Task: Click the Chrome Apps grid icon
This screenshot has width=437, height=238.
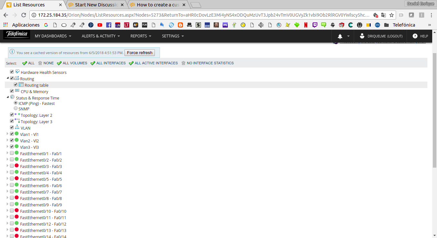Action: [x=6, y=25]
